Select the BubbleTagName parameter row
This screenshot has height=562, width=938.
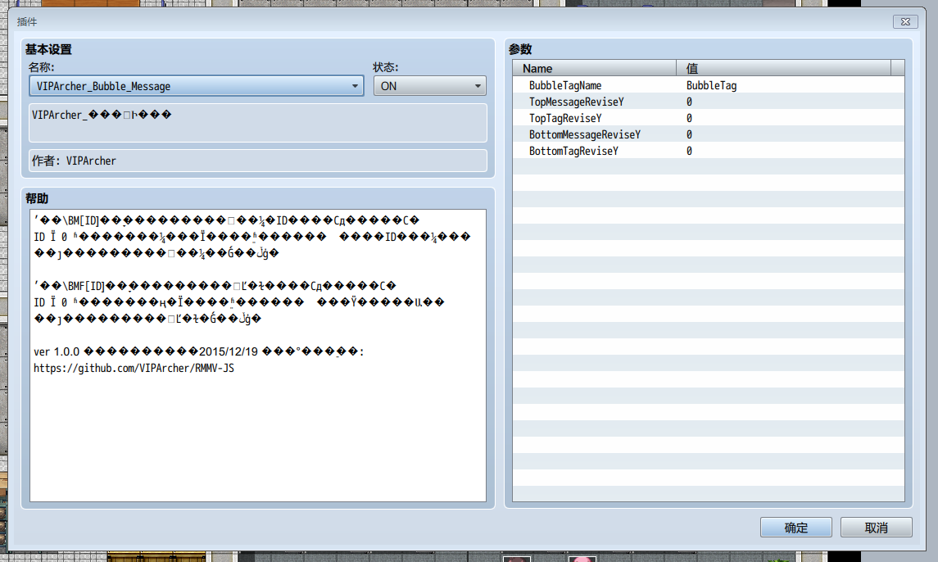709,85
